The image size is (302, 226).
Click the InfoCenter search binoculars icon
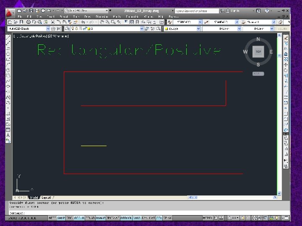[222, 11]
